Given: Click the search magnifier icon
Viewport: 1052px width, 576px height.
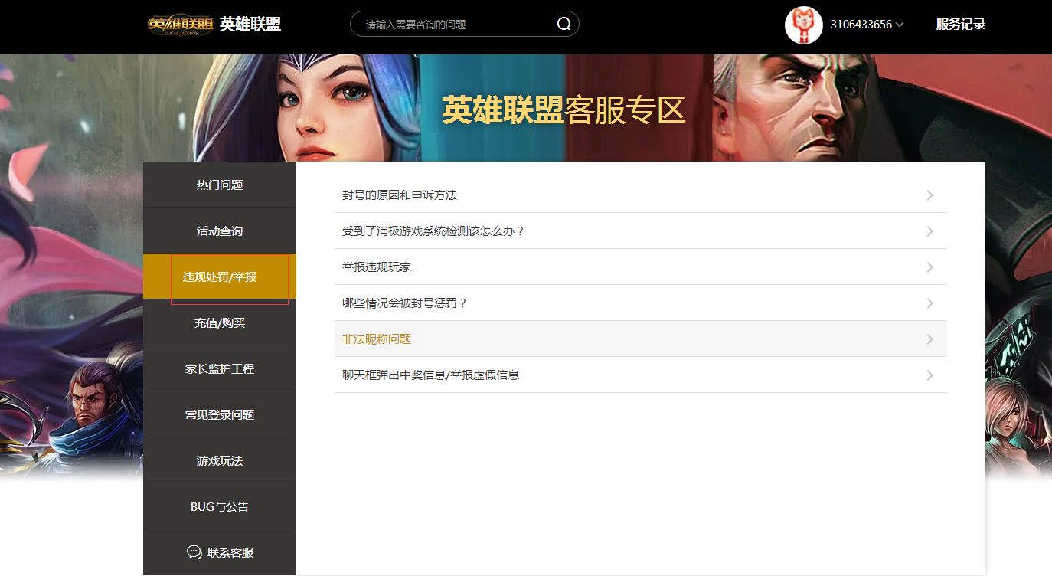Looking at the screenshot, I should click(564, 25).
